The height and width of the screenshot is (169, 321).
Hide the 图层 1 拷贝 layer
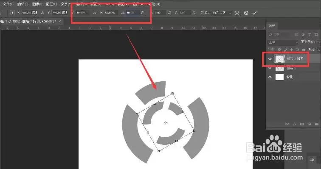[x=270, y=59]
